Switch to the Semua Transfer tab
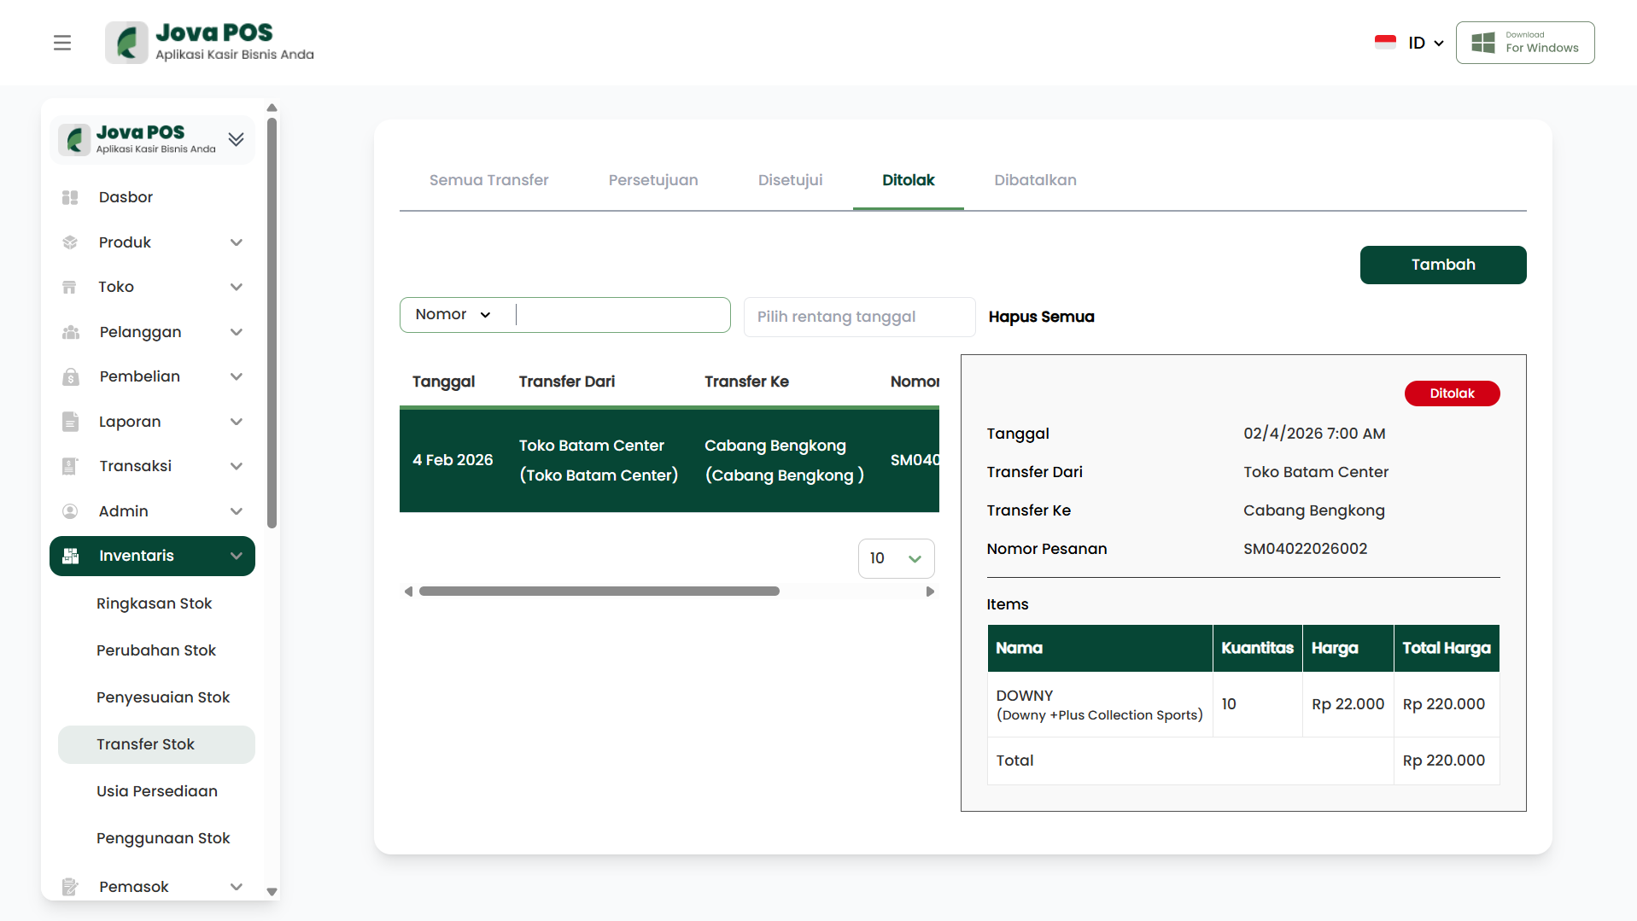The width and height of the screenshot is (1637, 921). 488,180
